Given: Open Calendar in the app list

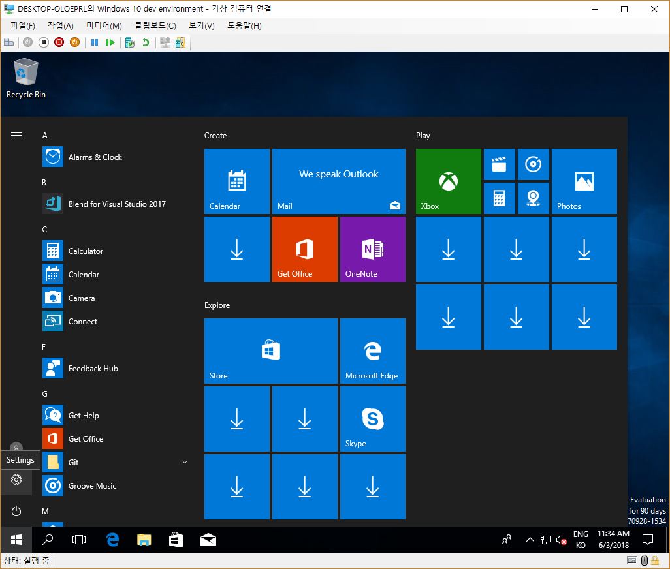Looking at the screenshot, I should 116,275.
